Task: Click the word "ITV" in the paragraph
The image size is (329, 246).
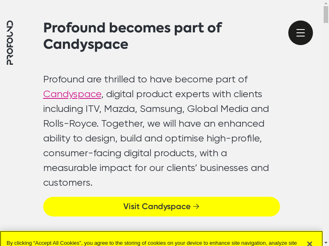Action: (x=92, y=109)
